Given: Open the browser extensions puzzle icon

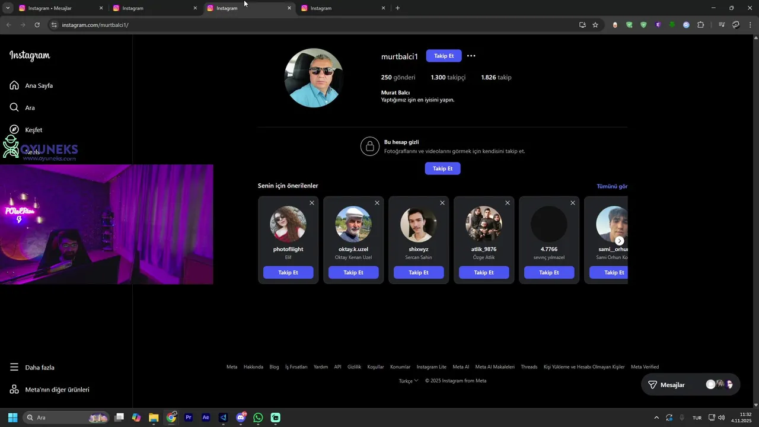Looking at the screenshot, I should coord(700,25).
